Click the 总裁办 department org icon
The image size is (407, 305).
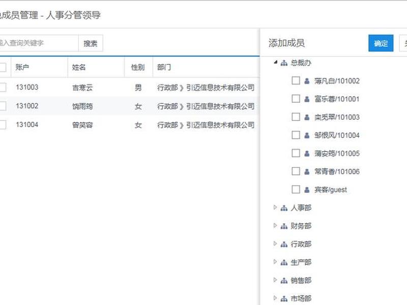[x=284, y=63]
